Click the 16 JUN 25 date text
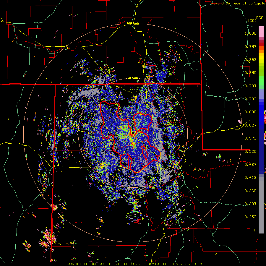266x266 pixels. (x=174, y=264)
